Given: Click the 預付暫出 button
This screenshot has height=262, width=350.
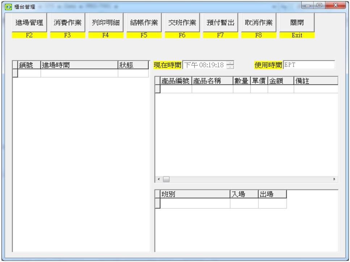Looking at the screenshot, I should coord(221,23).
